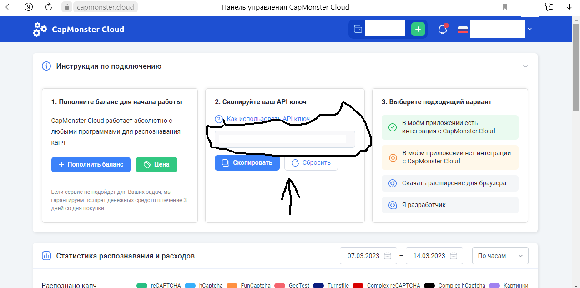The image size is (580, 288).
Task: Toggle Complex reCAPTCHA legend entry
Action: point(386,286)
